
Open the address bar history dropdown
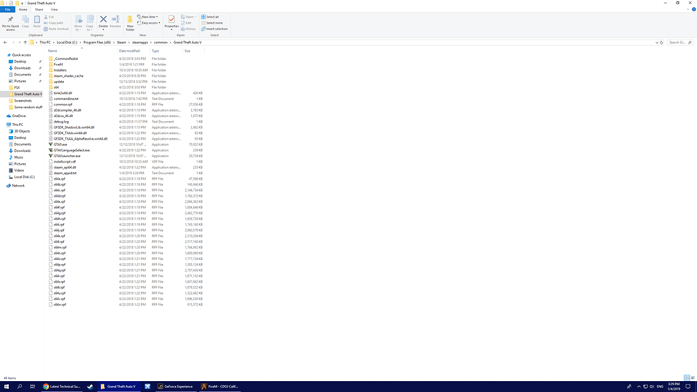[x=657, y=43]
